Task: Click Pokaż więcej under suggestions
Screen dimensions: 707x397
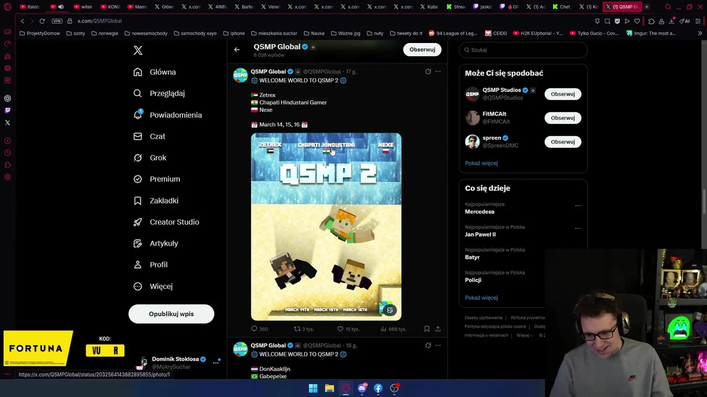Action: (481, 163)
